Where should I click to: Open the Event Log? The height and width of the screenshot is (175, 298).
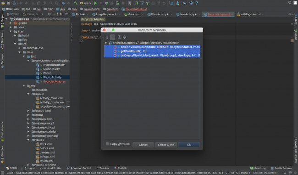click(258, 168)
